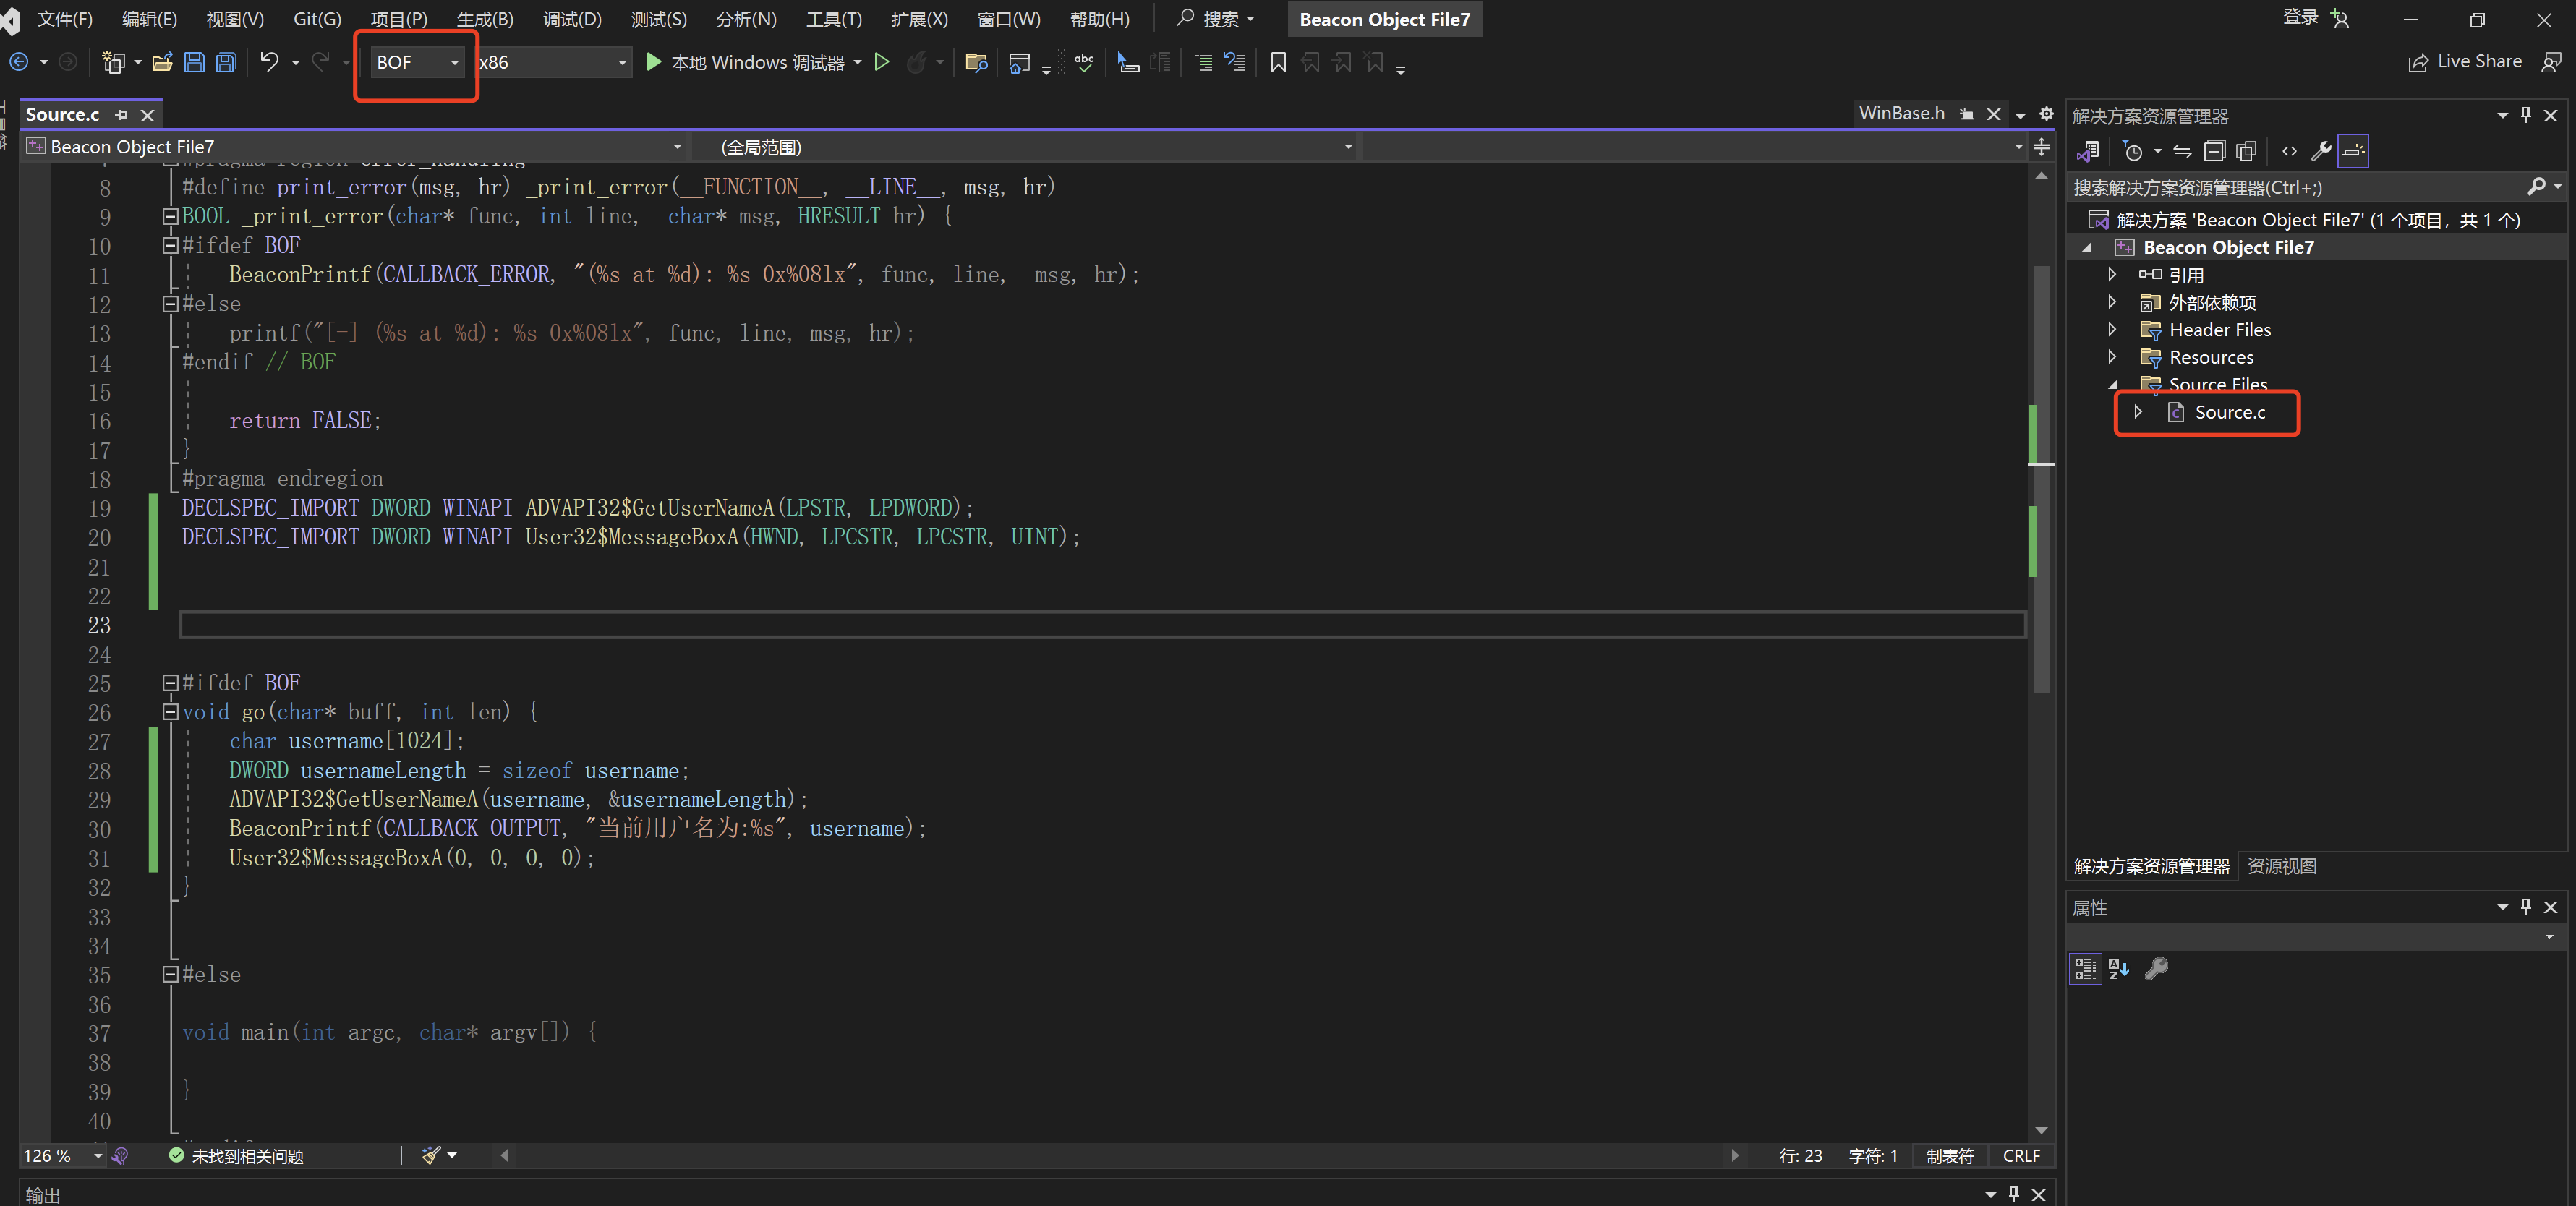Click the Live Share button
Viewport: 2576px width, 1206px height.
2465,62
